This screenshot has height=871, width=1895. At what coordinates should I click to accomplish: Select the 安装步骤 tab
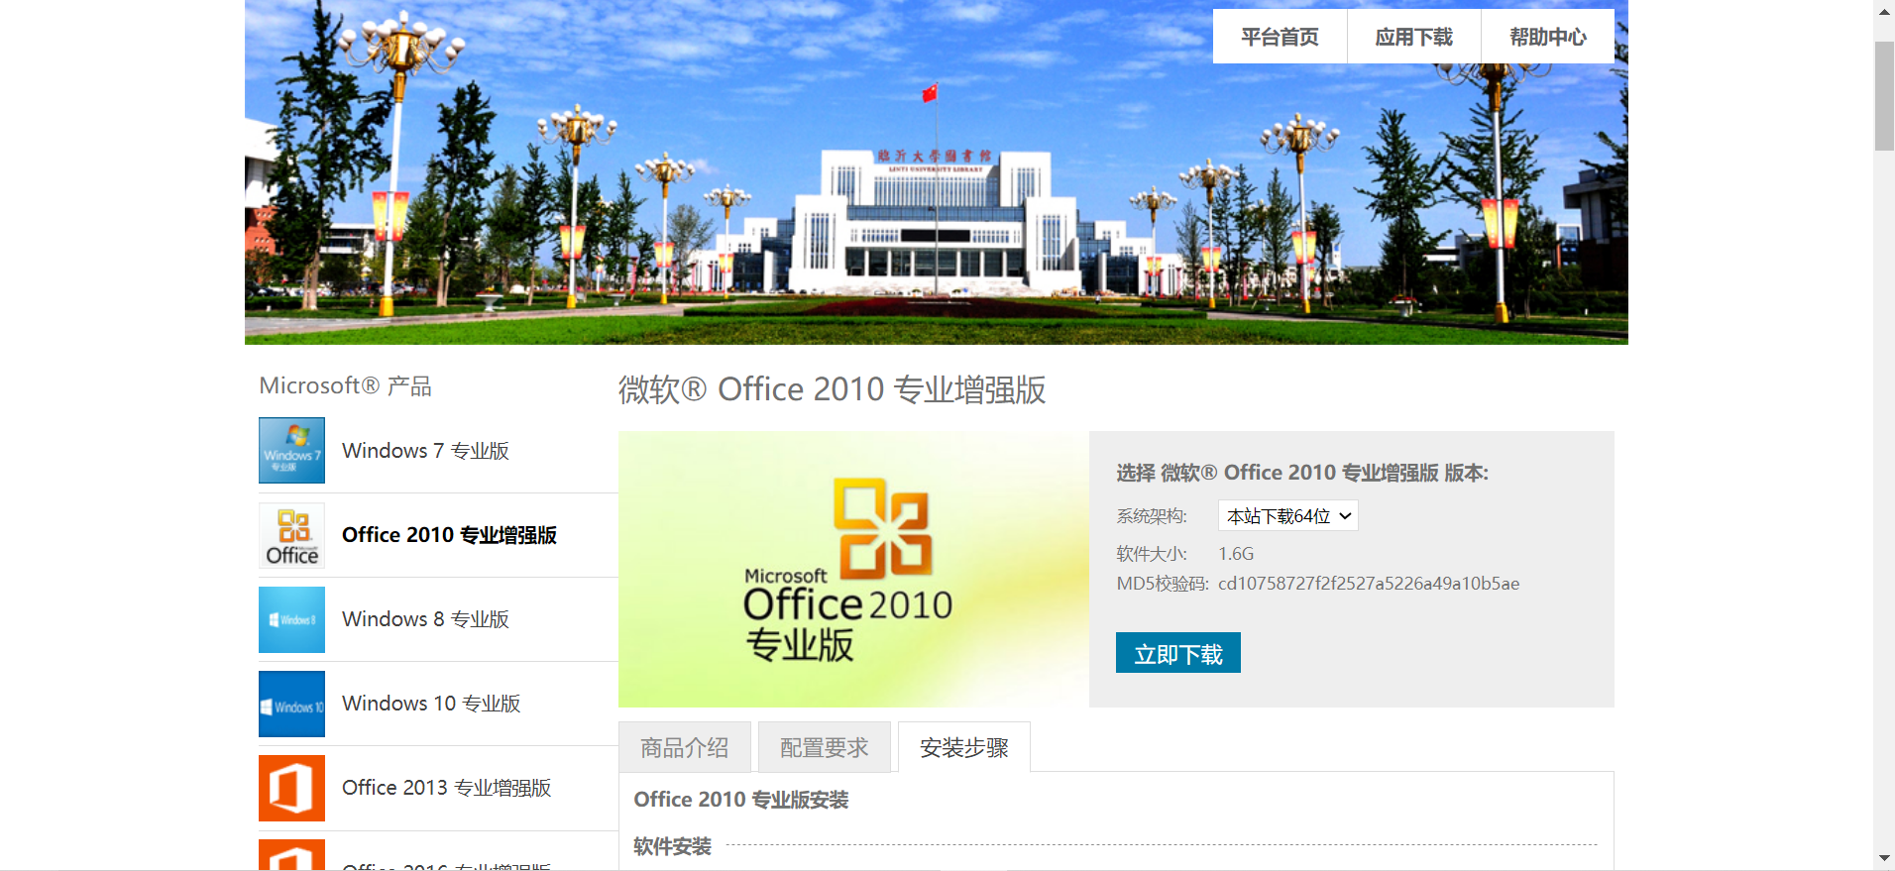coord(963,747)
